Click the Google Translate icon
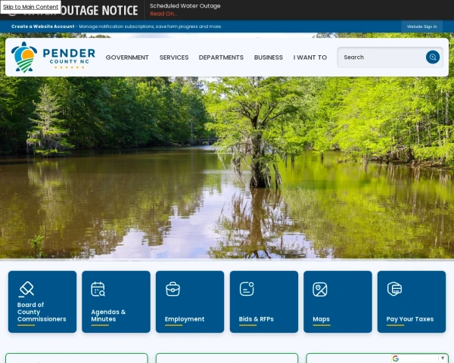Screen dimensions: 454x363 (x=396, y=358)
